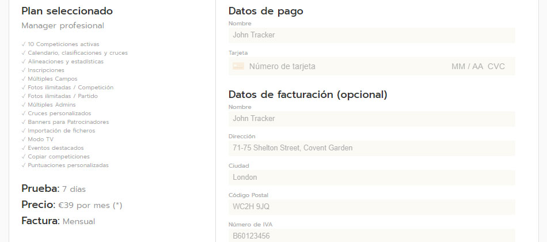Click the Fotos ilimitadas / Competición feature
This screenshot has width=547, height=242.
click(x=70, y=88)
